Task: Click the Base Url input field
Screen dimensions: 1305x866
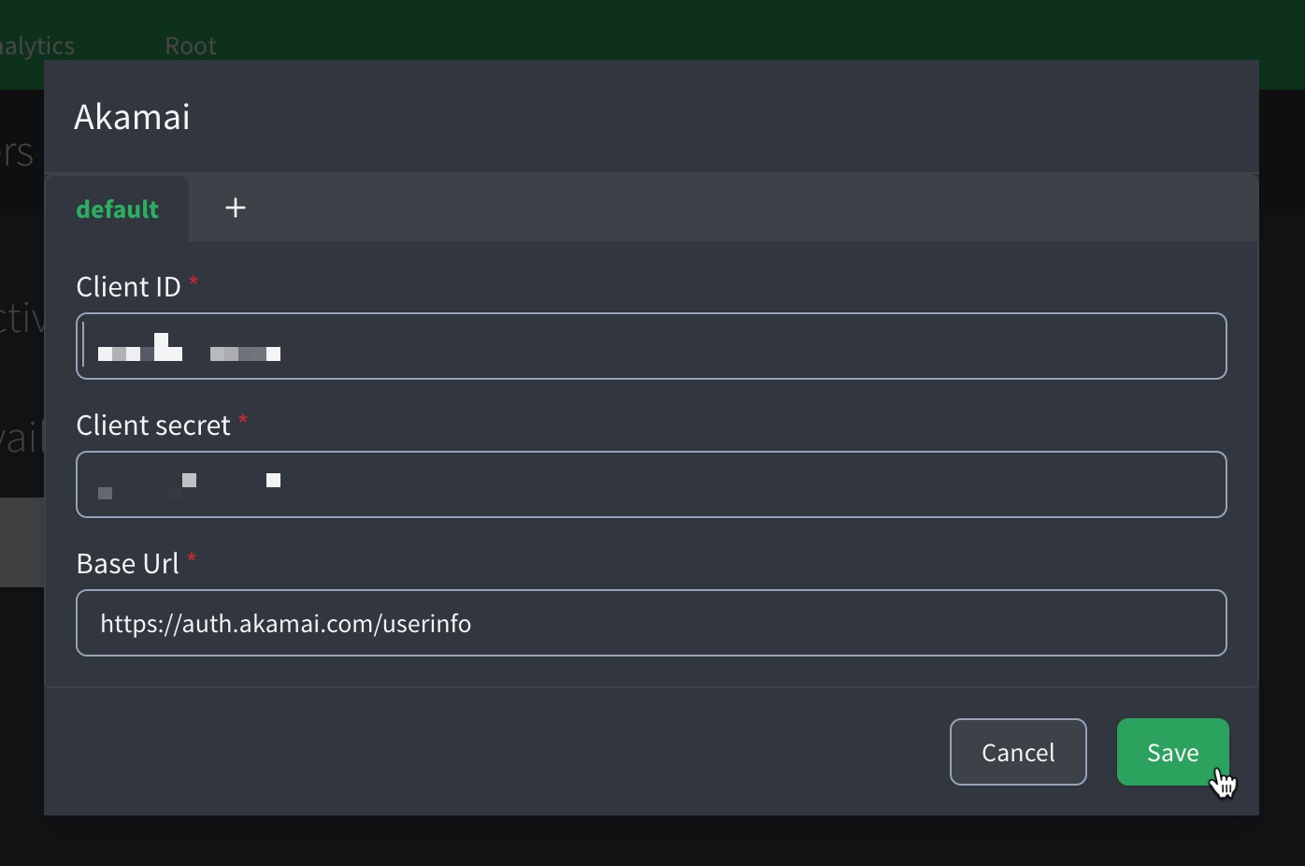Action: (x=652, y=623)
